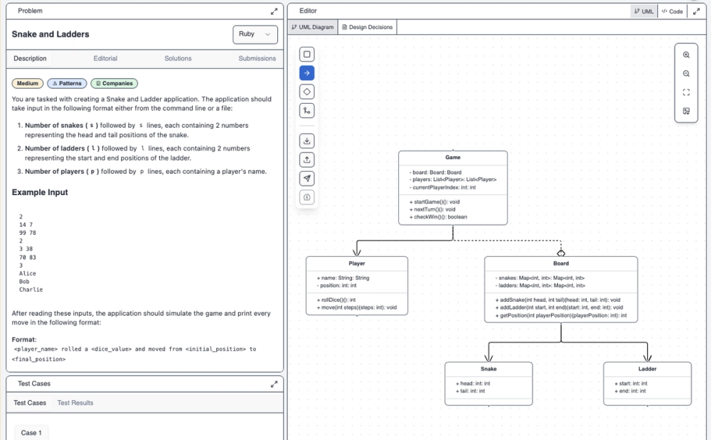
Task: Click the paper plane submit icon
Action: pos(307,178)
